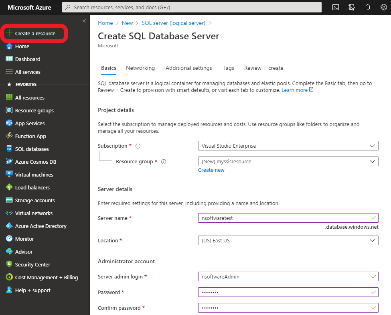Click the green plus Create a resource icon

9,33
